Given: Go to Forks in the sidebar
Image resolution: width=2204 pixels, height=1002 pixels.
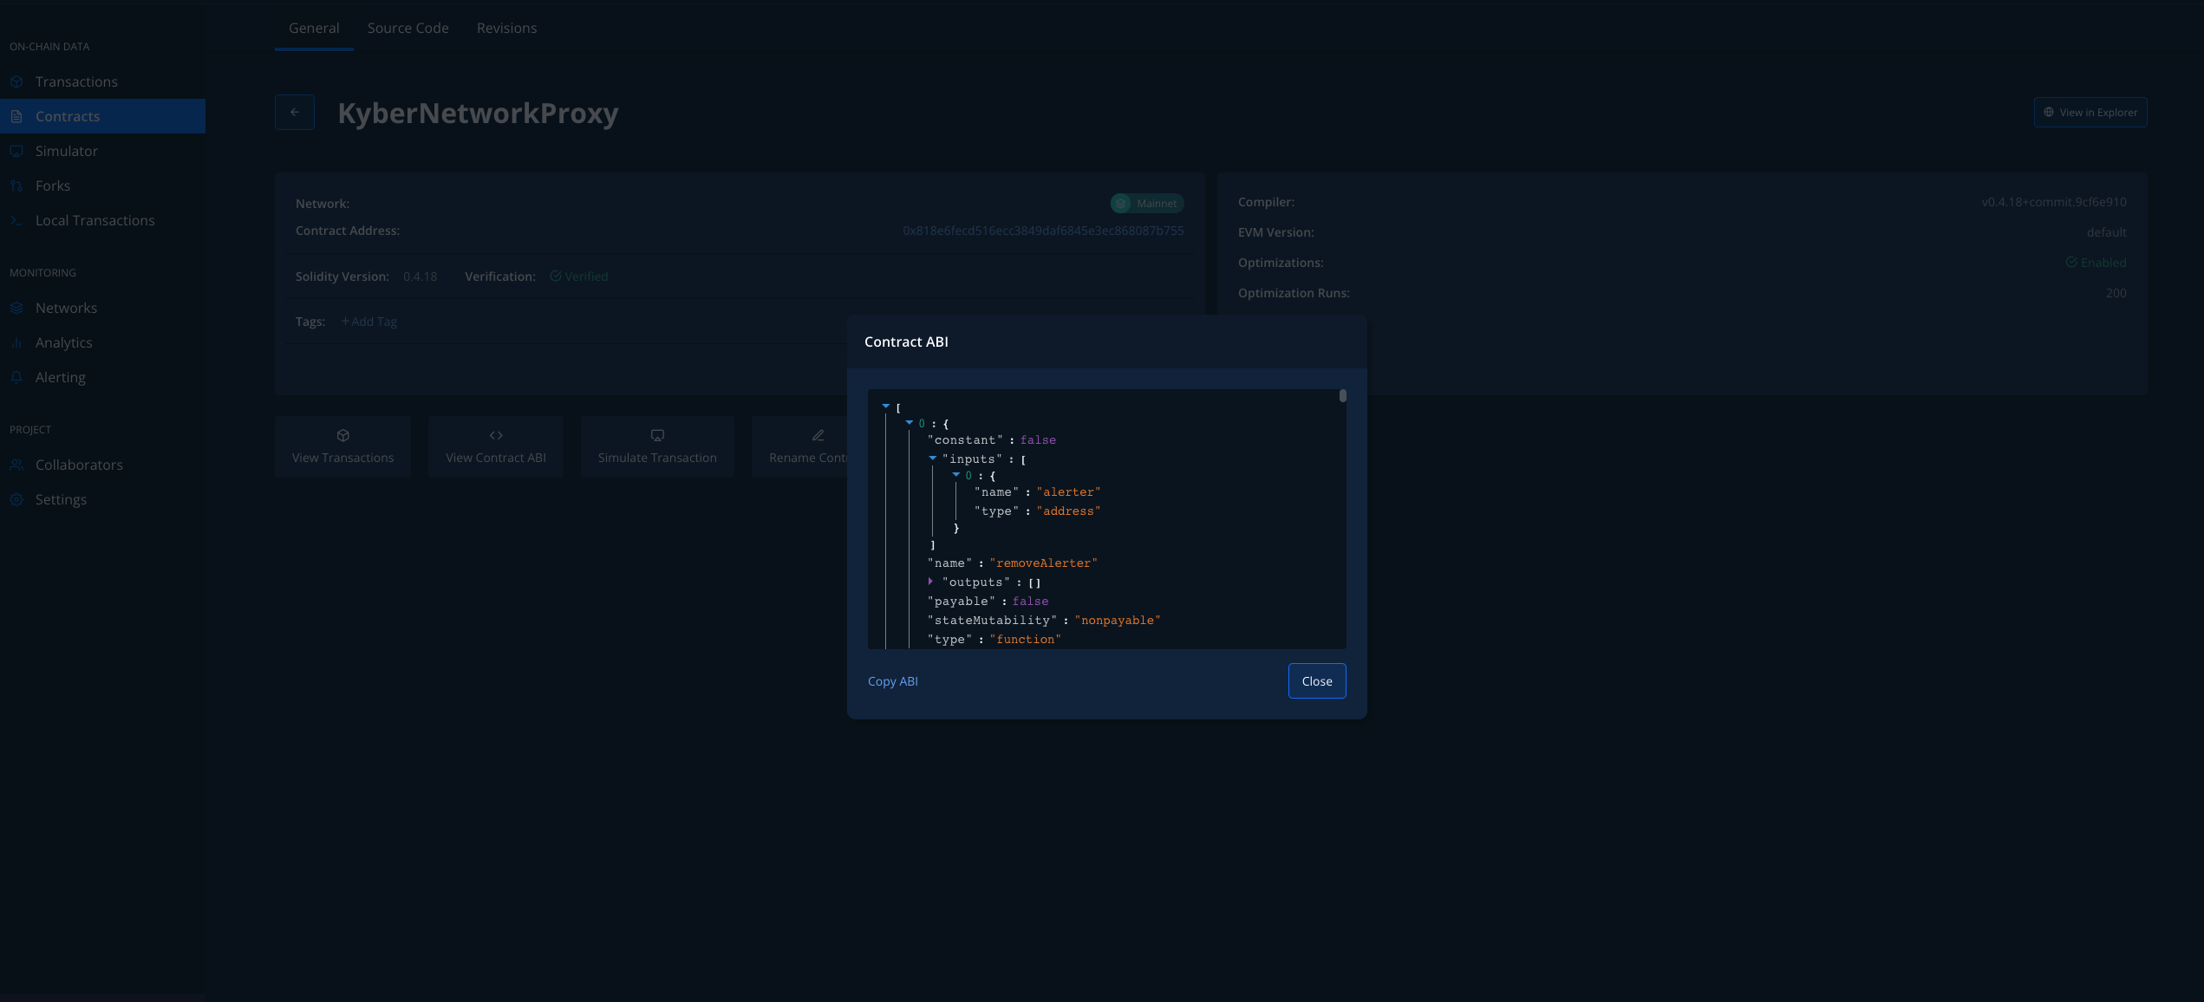Looking at the screenshot, I should [x=102, y=185].
